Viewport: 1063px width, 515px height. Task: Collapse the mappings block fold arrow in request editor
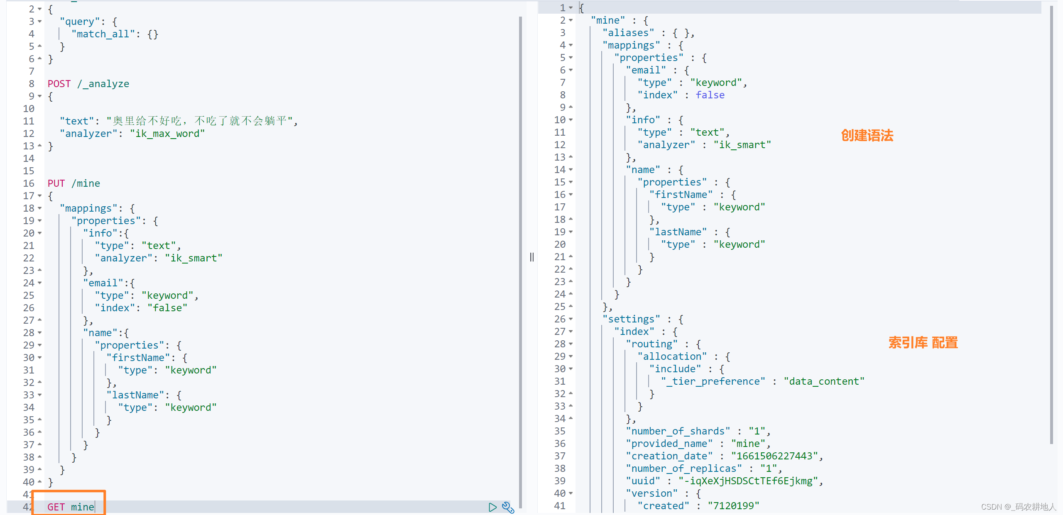tap(40, 208)
